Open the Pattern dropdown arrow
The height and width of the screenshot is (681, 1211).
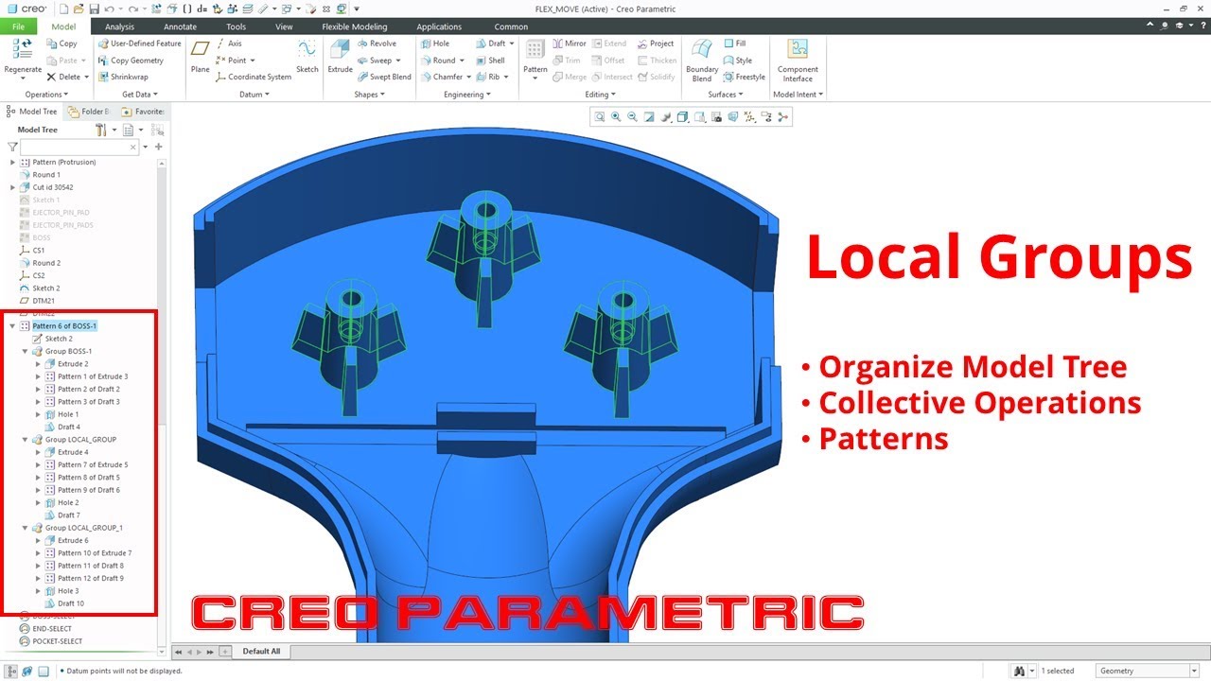tap(535, 79)
